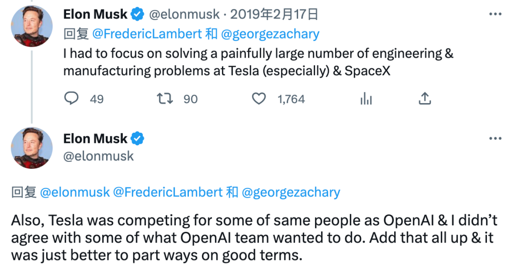The width and height of the screenshot is (513, 268).
Task: Like the first tweet with heart icon
Action: tap(259, 99)
